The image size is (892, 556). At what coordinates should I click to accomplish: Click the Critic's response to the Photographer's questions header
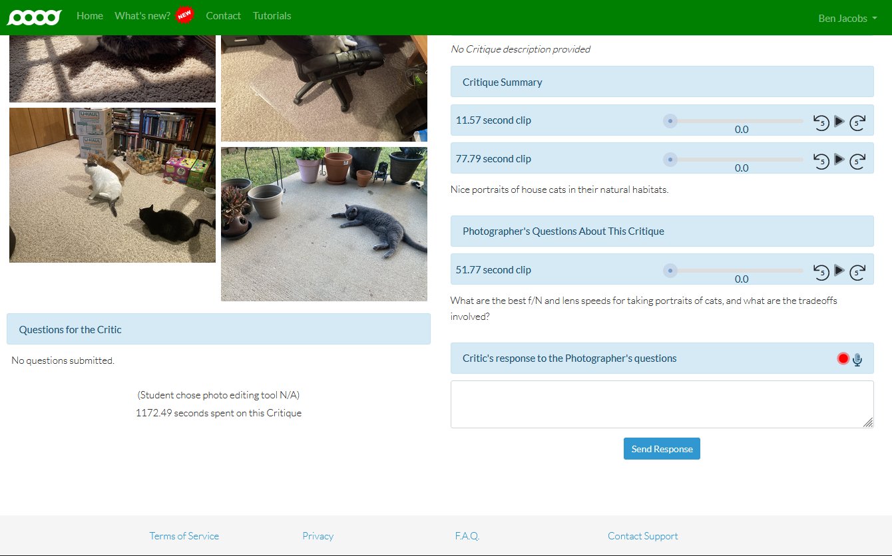pyautogui.click(x=662, y=358)
